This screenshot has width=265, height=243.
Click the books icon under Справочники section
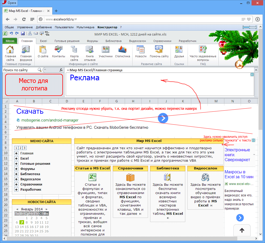pyautogui.click(x=130, y=177)
